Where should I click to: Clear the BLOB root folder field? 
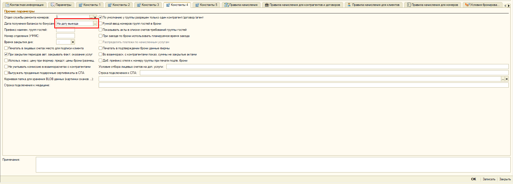pos(507,79)
